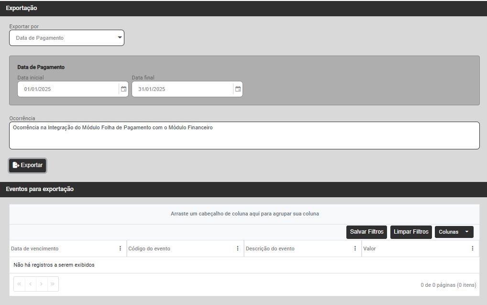Go to last page pager arrow

[53, 284]
